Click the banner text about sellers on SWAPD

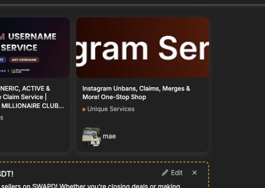coord(90,186)
